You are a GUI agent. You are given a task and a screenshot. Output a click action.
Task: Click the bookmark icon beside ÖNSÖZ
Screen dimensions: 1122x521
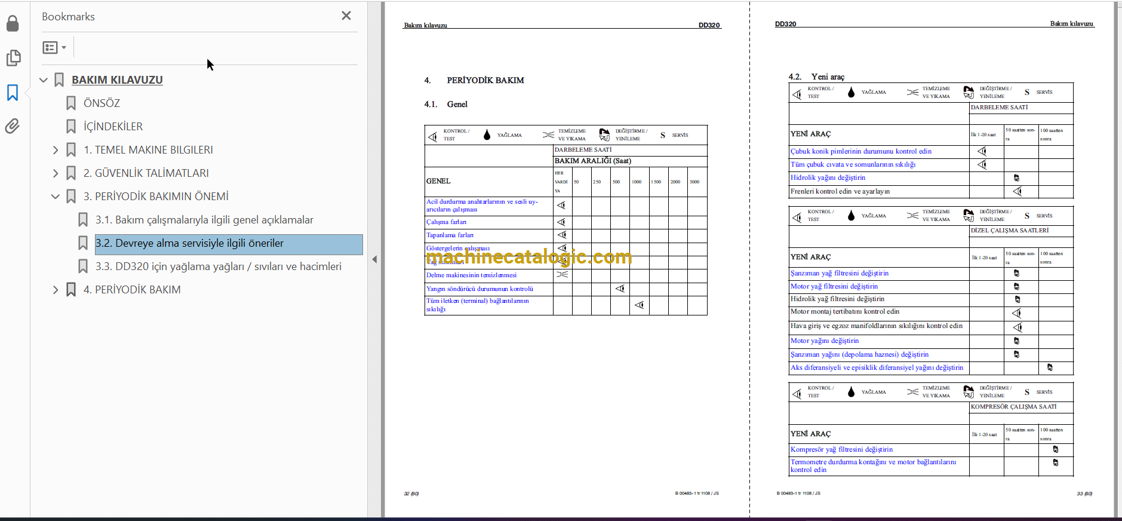[71, 103]
